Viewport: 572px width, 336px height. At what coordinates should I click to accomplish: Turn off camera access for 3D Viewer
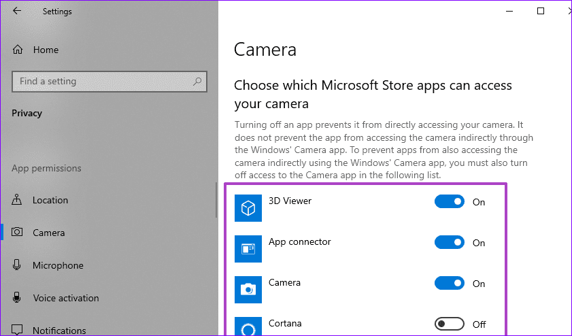click(x=449, y=202)
